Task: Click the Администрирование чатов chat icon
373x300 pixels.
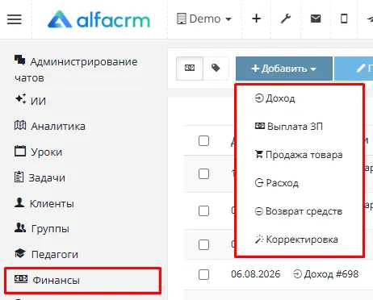Action: pyautogui.click(x=19, y=60)
